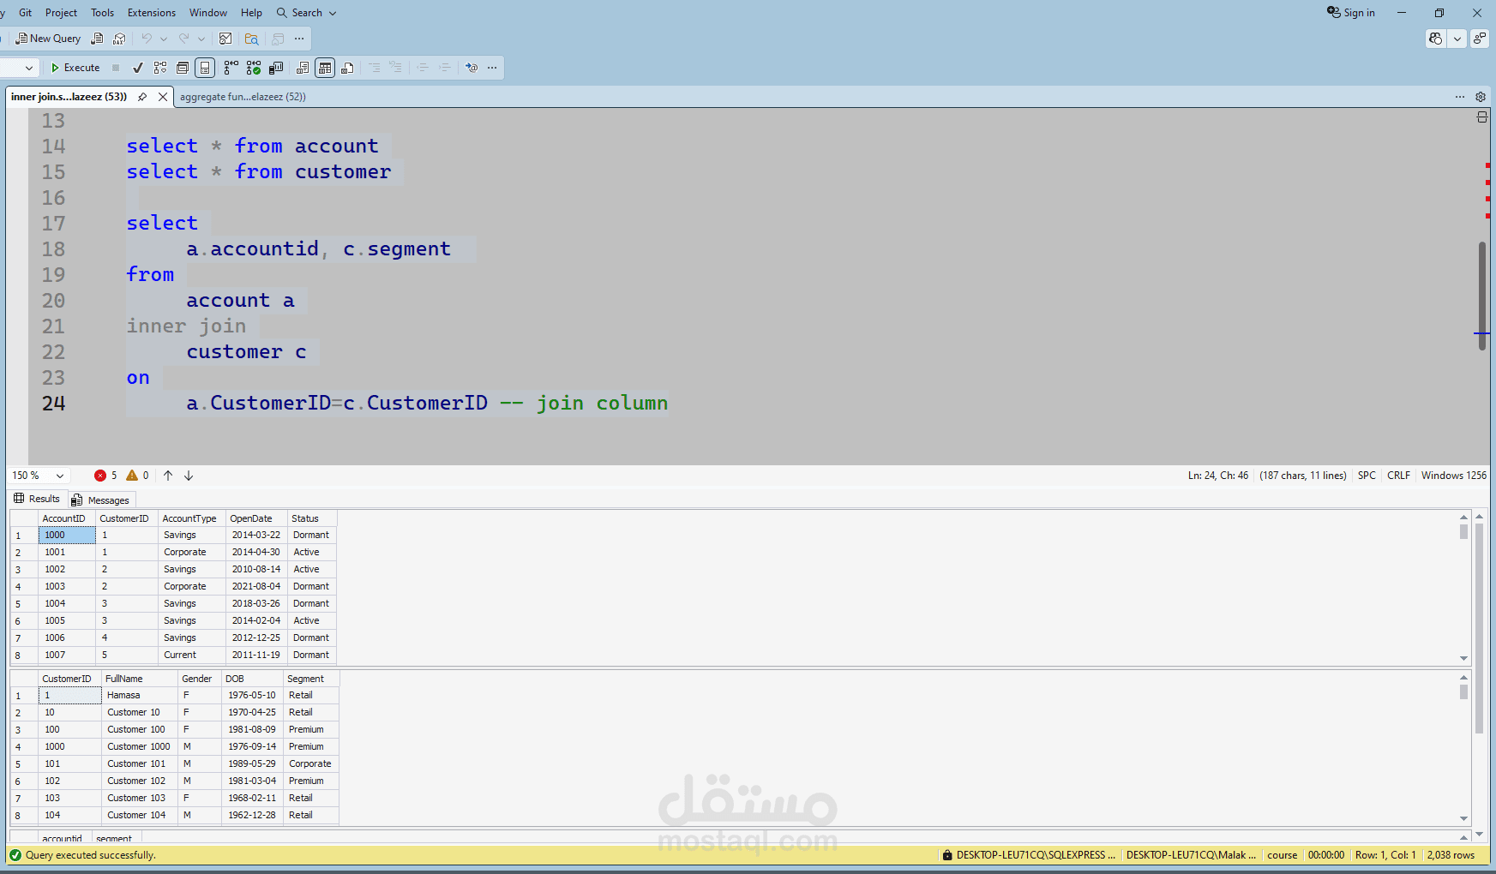Screen dimensions: 1496x874
Task: Show overflow options of the New Query toolbar
Action: click(299, 39)
